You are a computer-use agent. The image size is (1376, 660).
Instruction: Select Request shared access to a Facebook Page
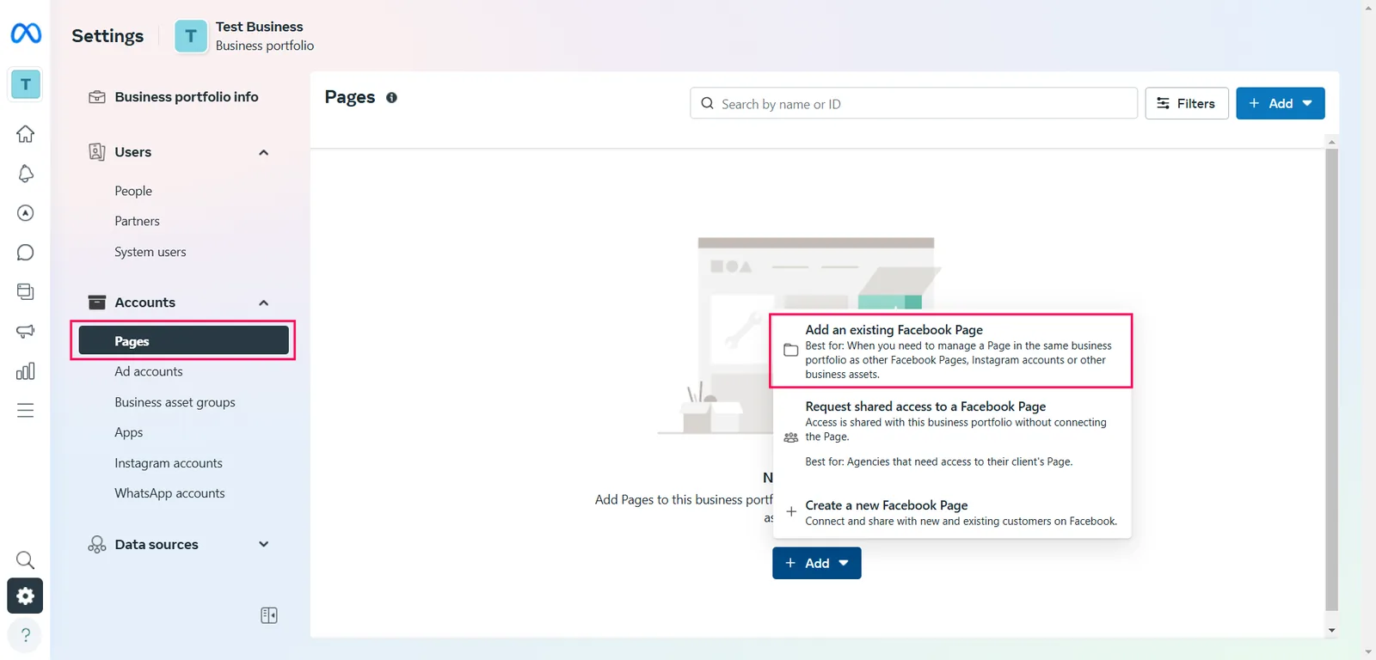pos(951,436)
